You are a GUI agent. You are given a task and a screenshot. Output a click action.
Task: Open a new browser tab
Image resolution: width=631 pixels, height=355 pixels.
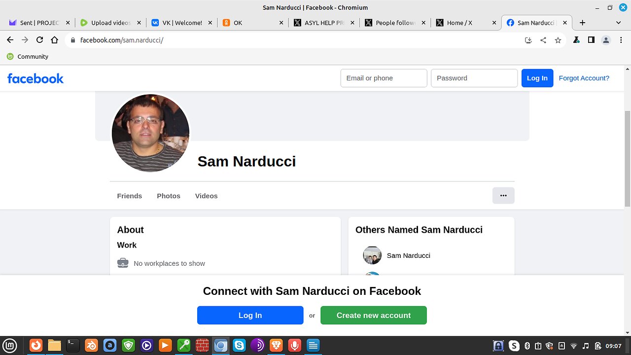tap(582, 23)
